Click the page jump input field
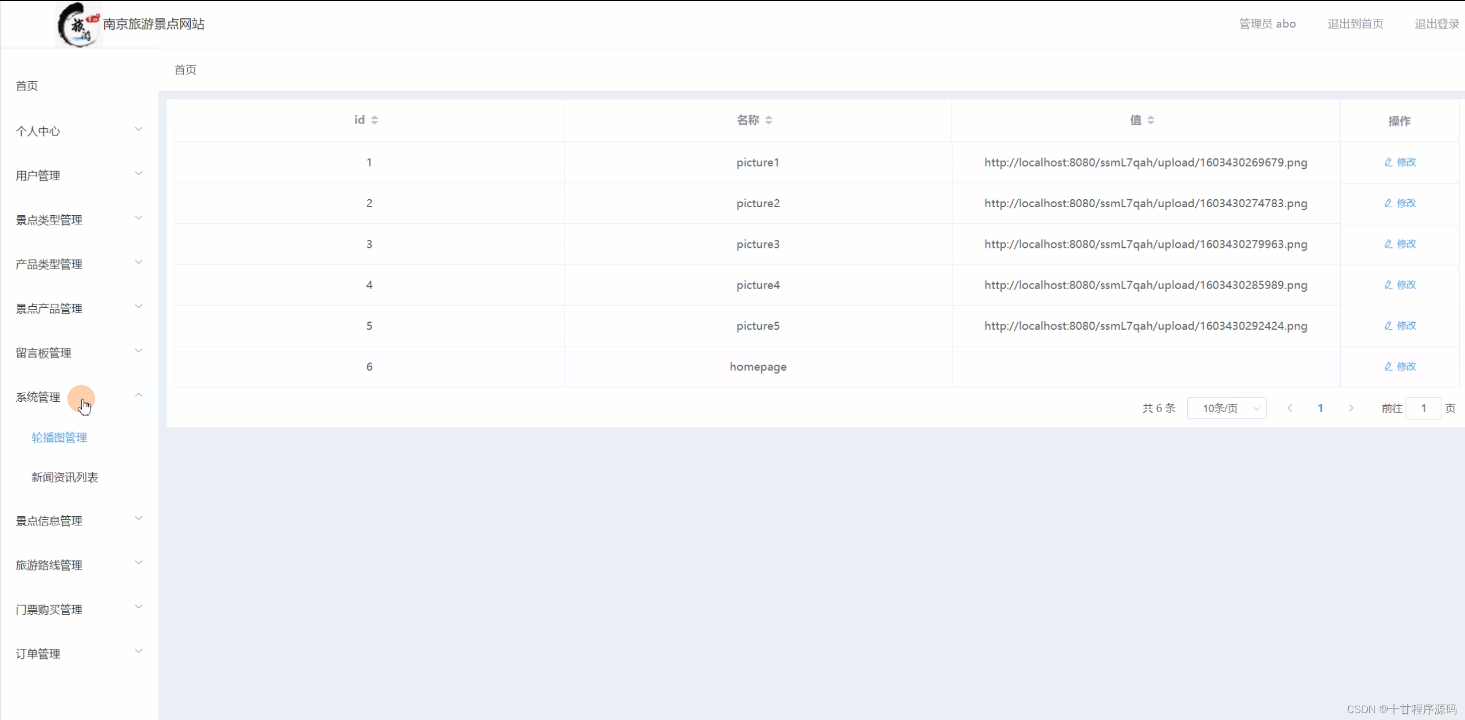The image size is (1465, 720). click(x=1423, y=408)
